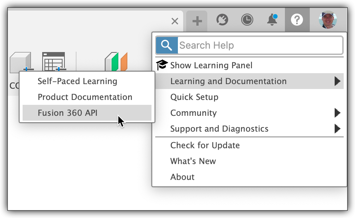
Task: Click the table spreadsheet toolbar icon
Action: (54, 61)
